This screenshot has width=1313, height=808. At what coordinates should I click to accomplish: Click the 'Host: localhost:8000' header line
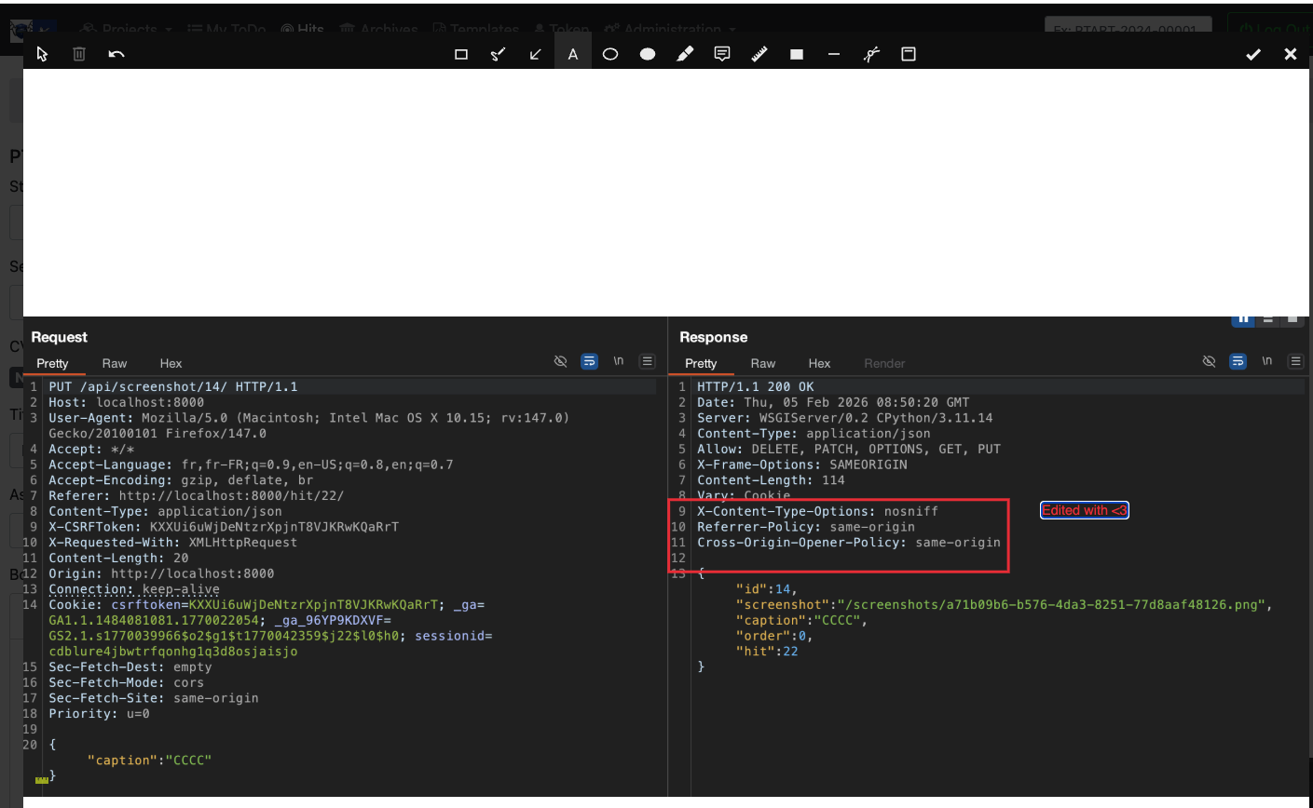(x=127, y=402)
